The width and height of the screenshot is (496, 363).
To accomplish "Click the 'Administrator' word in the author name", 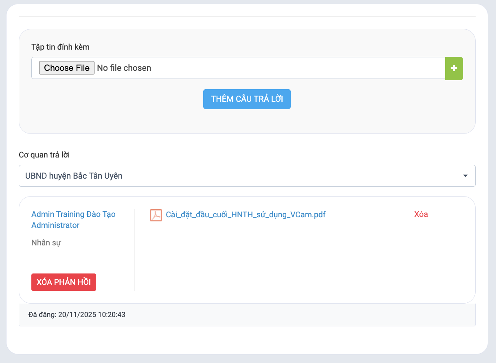I will [55, 225].
